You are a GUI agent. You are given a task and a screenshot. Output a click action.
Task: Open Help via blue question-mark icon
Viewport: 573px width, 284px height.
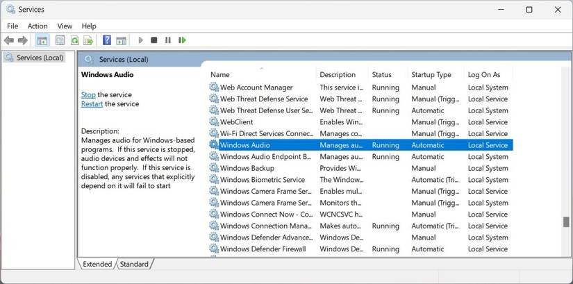(x=107, y=40)
